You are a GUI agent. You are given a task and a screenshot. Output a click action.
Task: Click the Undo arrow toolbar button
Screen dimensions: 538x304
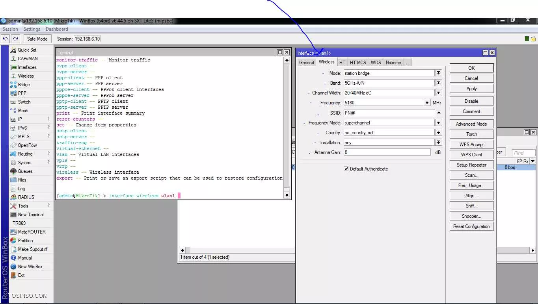pyautogui.click(x=6, y=39)
